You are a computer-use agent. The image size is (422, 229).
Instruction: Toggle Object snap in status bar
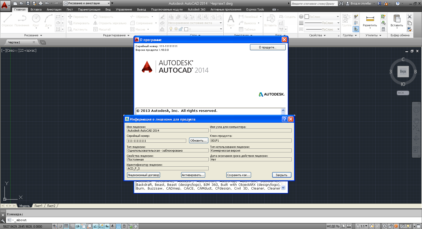(x=84, y=226)
